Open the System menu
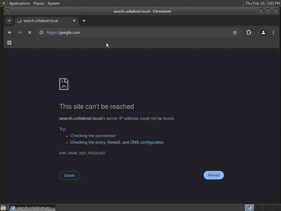 pos(54,3)
